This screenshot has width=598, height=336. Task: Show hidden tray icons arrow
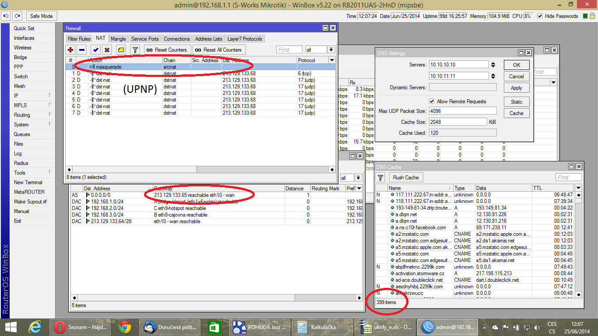485,327
